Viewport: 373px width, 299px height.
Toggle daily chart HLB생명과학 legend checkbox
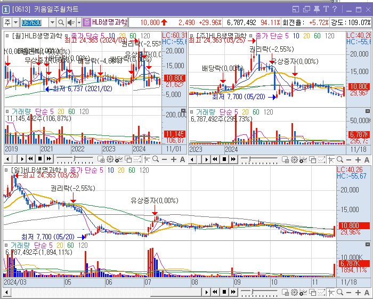click(6, 170)
